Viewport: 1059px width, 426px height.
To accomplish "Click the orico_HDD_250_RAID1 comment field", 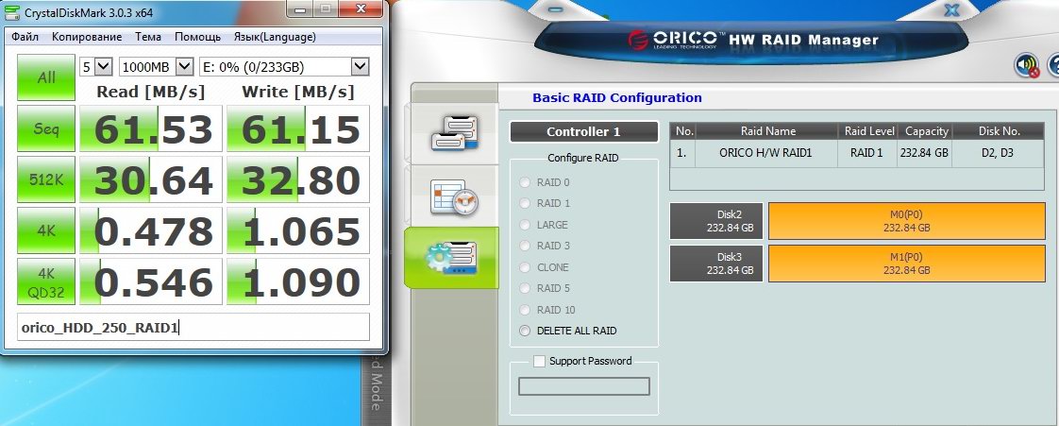I will [x=193, y=329].
